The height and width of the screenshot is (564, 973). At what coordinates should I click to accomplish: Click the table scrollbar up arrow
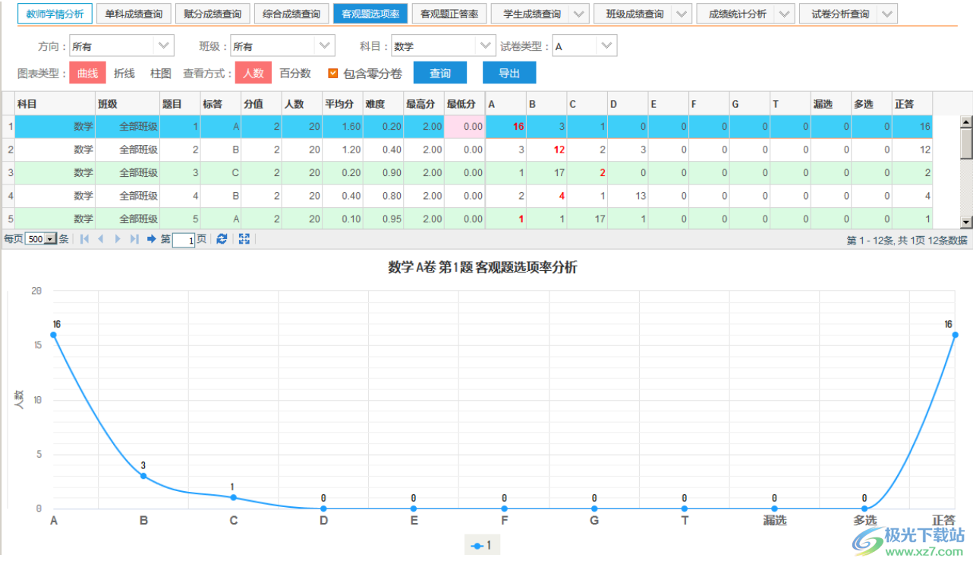pos(966,121)
